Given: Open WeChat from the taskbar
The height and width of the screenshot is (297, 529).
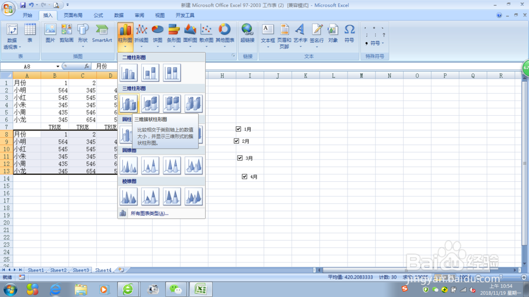Looking at the screenshot, I should (176, 289).
